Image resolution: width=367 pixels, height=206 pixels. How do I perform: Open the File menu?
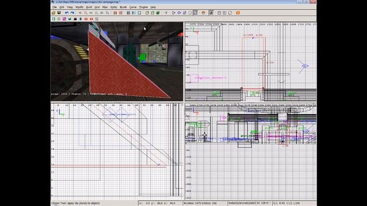(54, 7)
